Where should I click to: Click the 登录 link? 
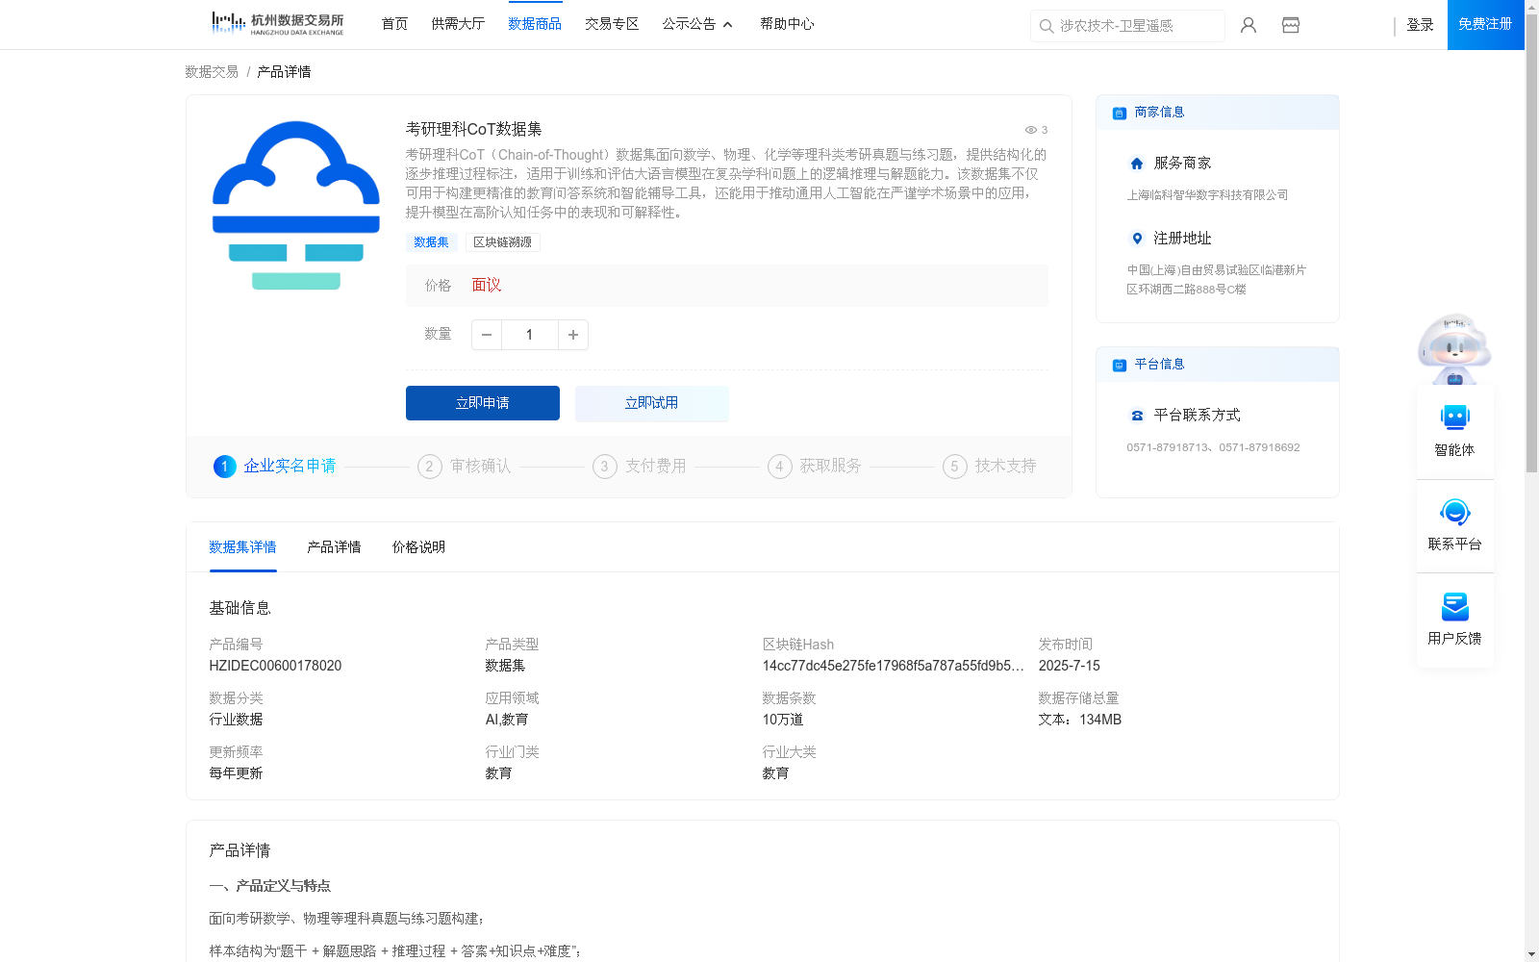pyautogui.click(x=1420, y=25)
